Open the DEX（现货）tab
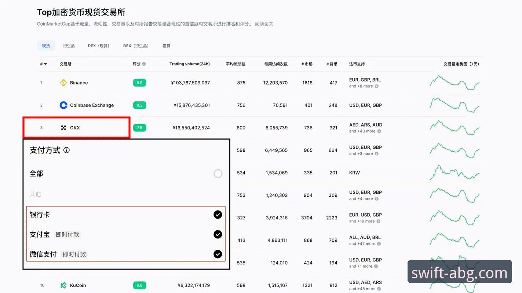The image size is (522, 293). pos(99,46)
